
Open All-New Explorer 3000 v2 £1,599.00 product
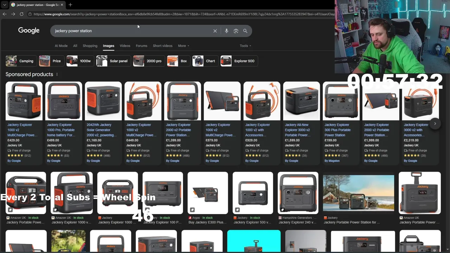point(302,122)
